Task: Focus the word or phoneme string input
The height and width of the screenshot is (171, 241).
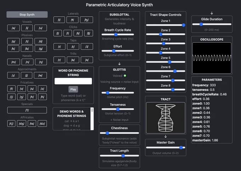Action: coord(73,81)
